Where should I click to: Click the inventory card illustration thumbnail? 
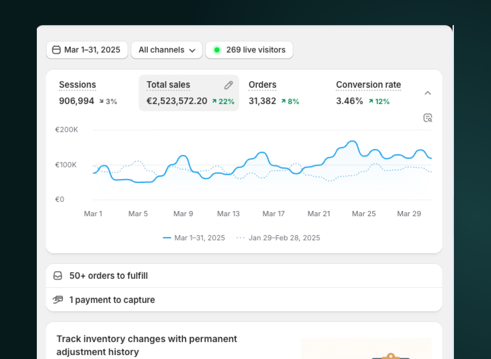point(366,349)
